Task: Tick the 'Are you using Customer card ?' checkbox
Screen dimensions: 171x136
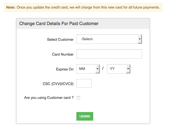Action: pyautogui.click(x=78, y=98)
